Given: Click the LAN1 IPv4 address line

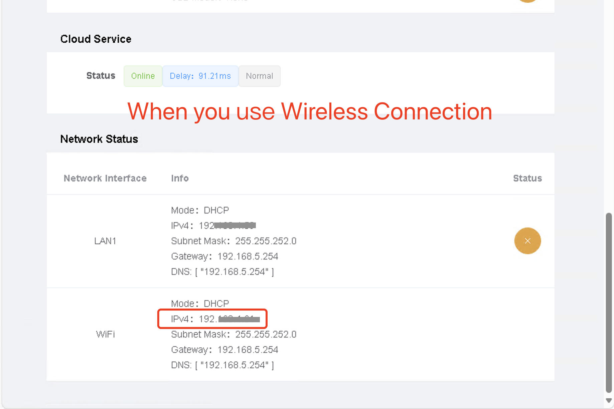Looking at the screenshot, I should (213, 226).
